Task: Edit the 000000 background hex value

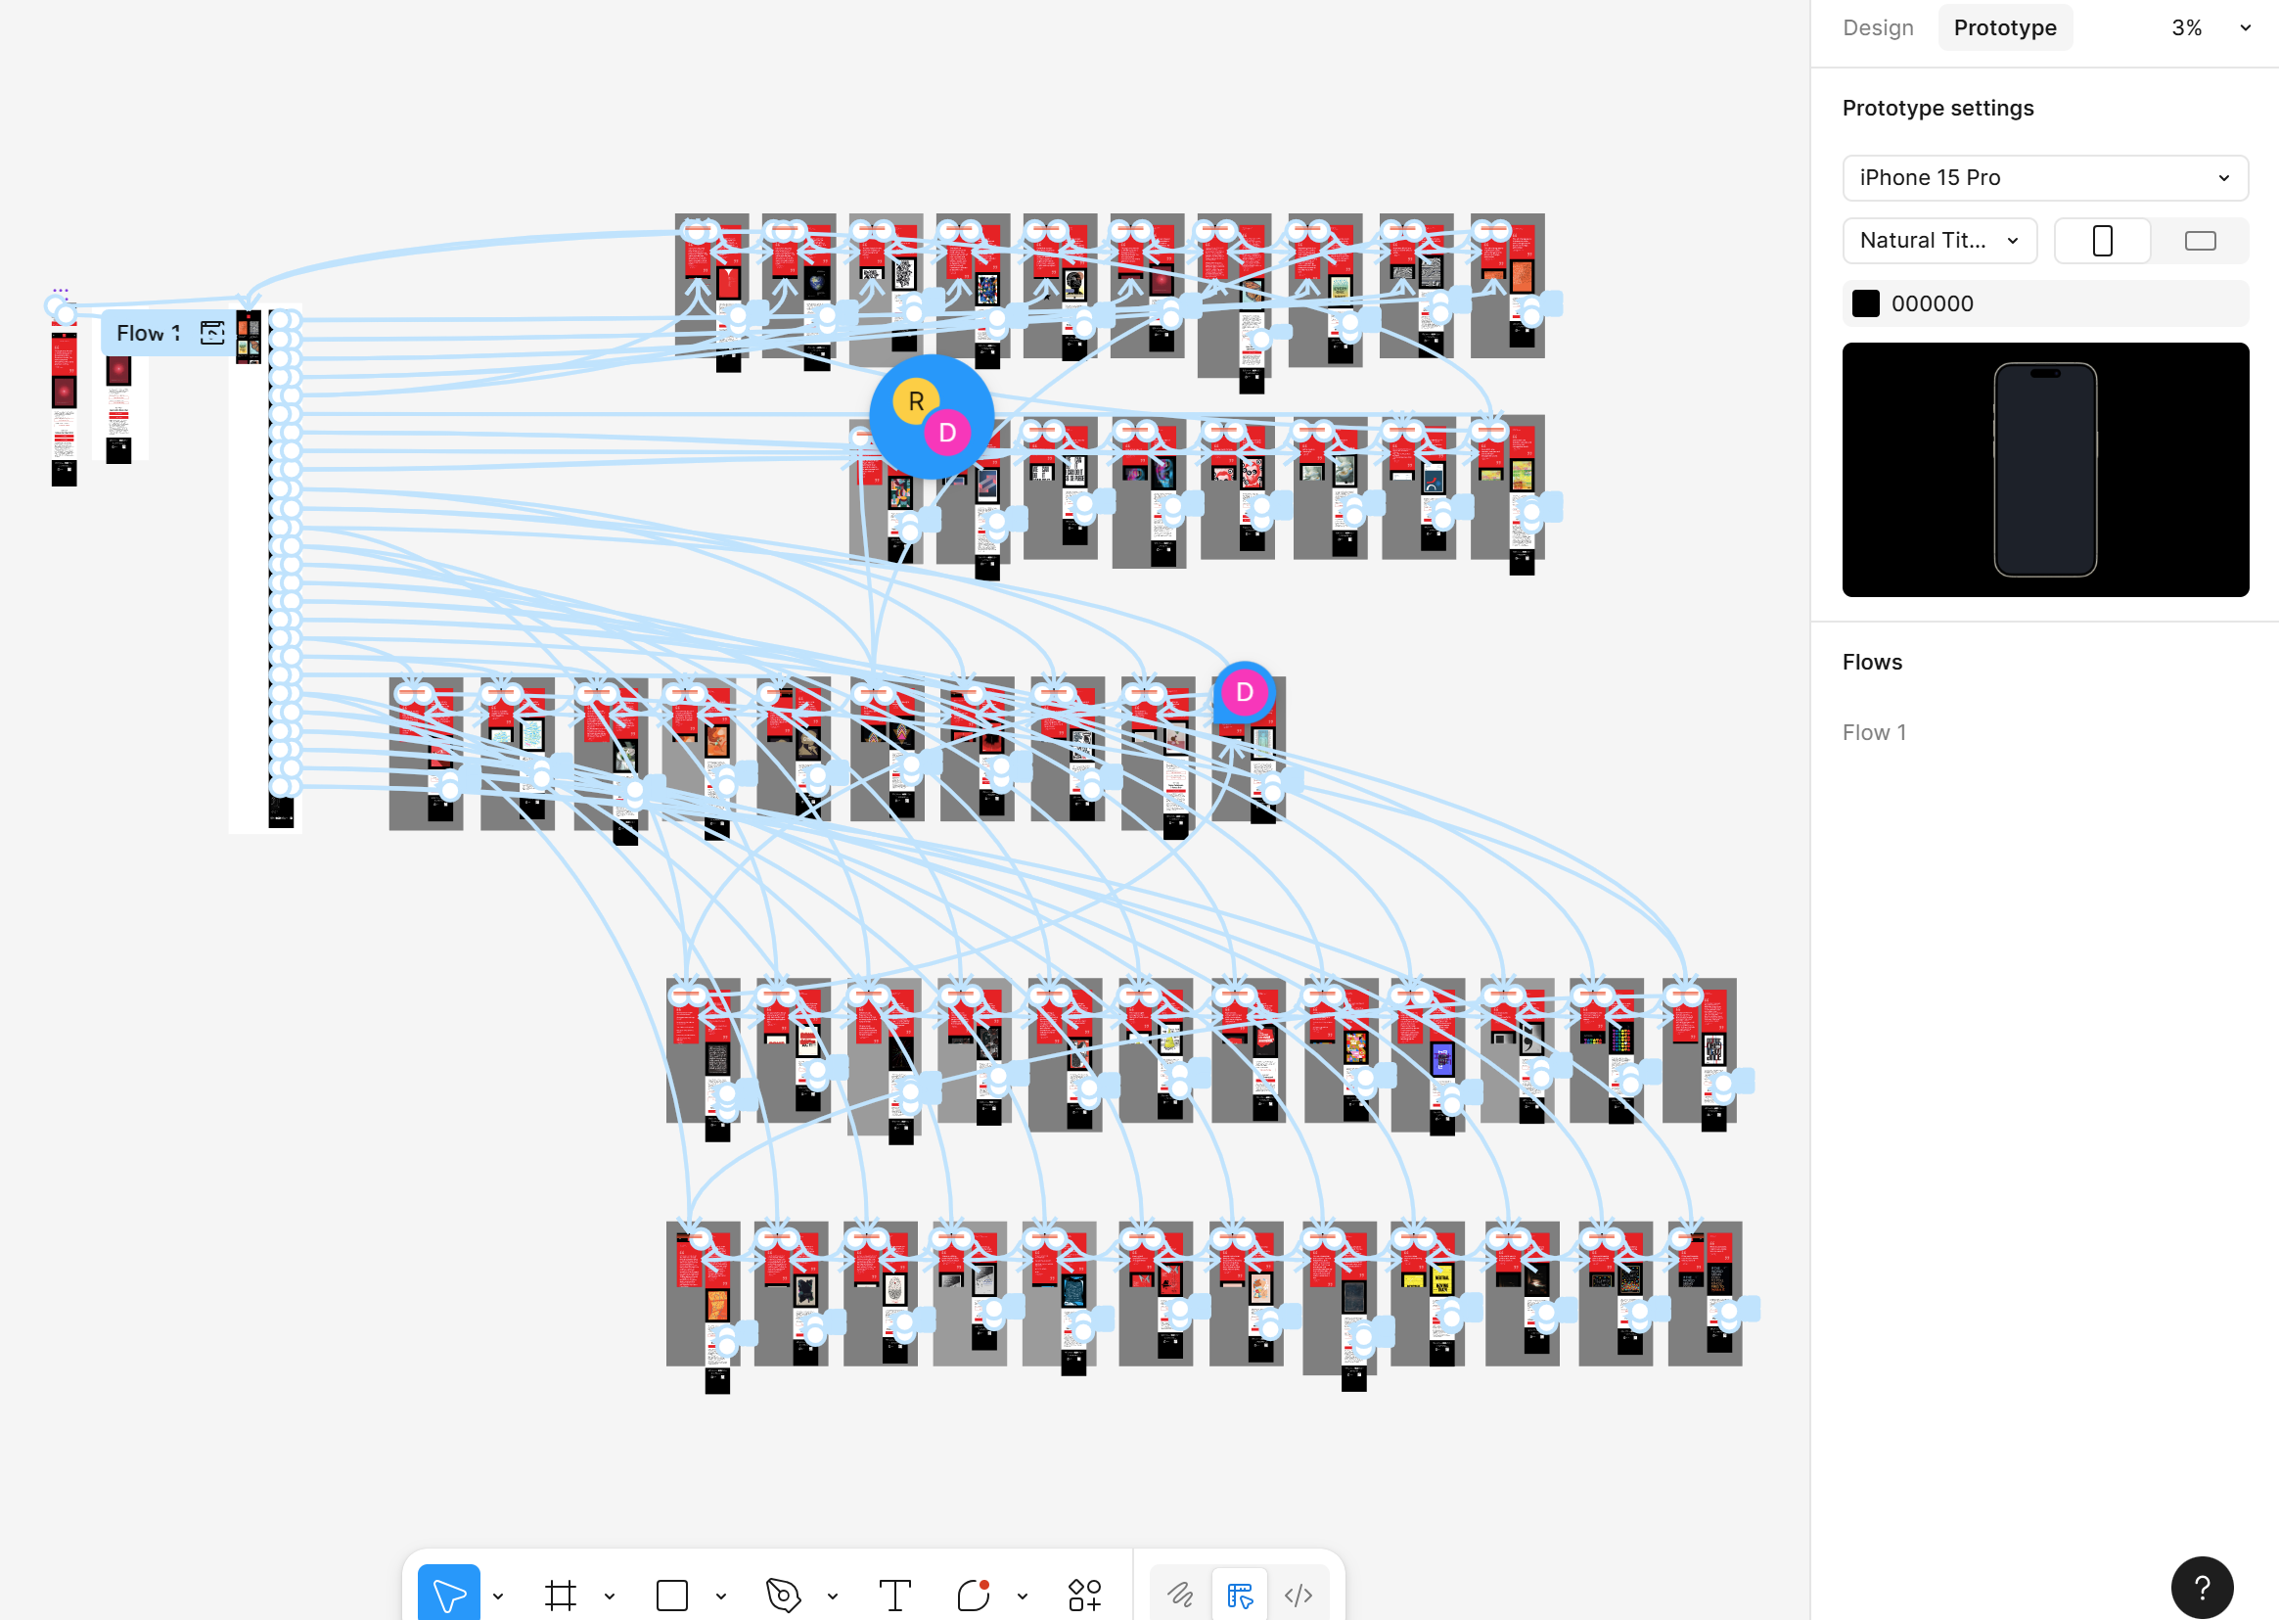Action: (x=1932, y=303)
